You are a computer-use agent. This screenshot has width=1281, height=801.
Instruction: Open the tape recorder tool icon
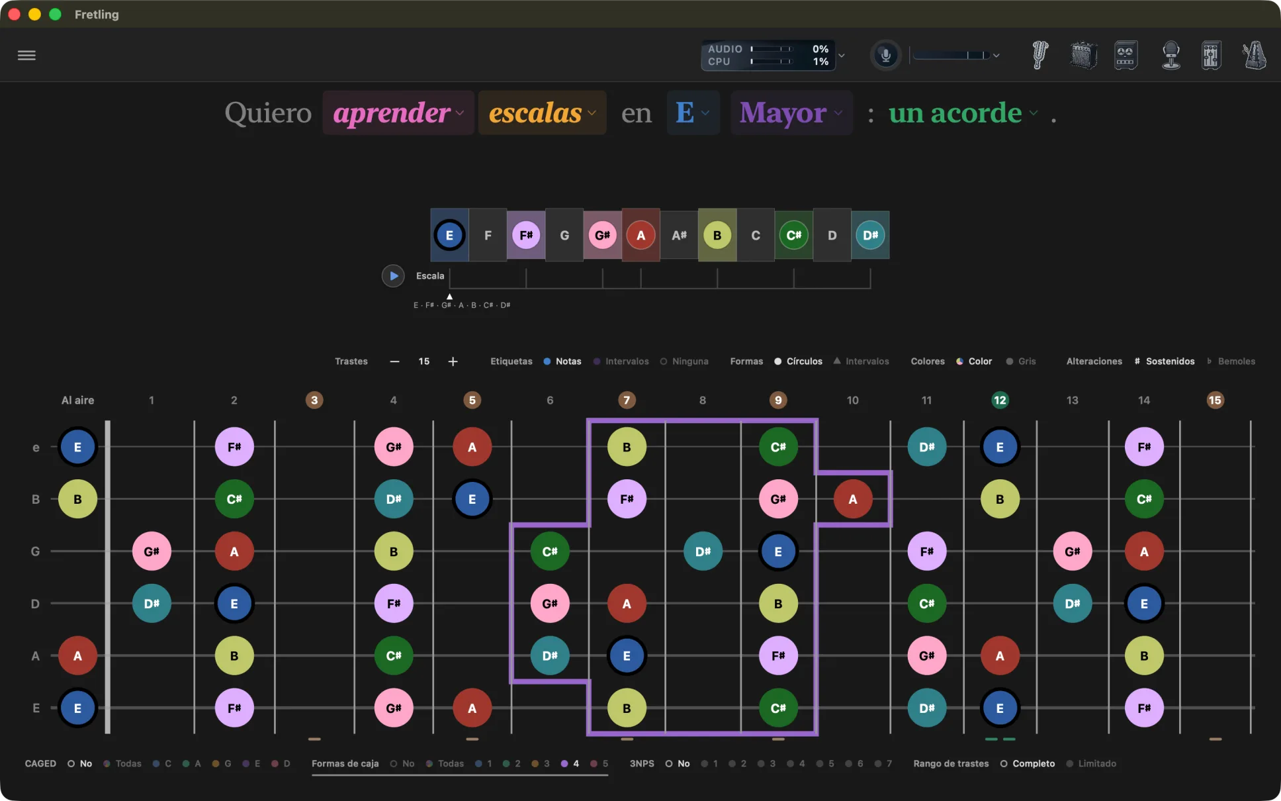click(x=1126, y=55)
